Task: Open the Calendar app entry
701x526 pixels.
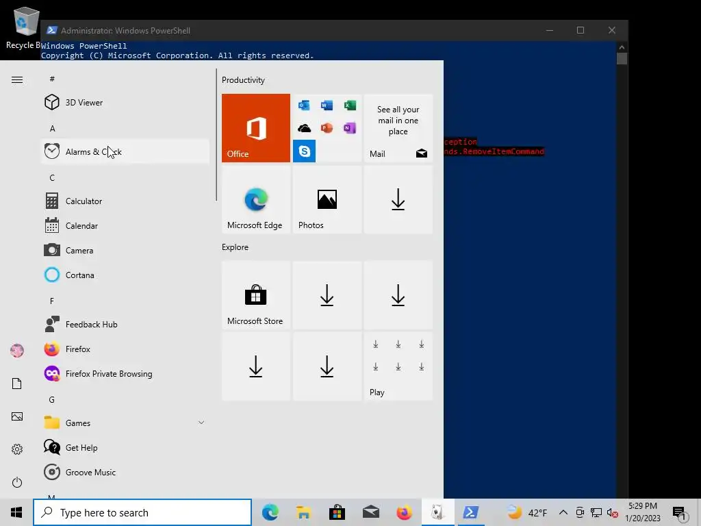Action: click(125, 226)
